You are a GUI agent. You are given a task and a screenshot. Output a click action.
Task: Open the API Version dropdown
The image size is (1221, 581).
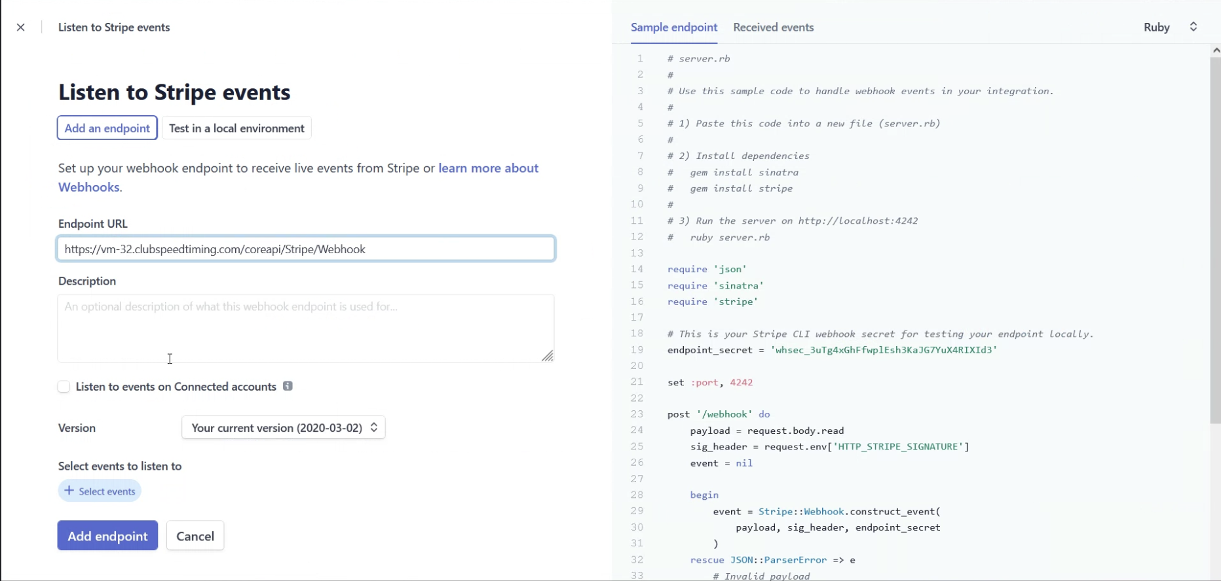pyautogui.click(x=283, y=427)
